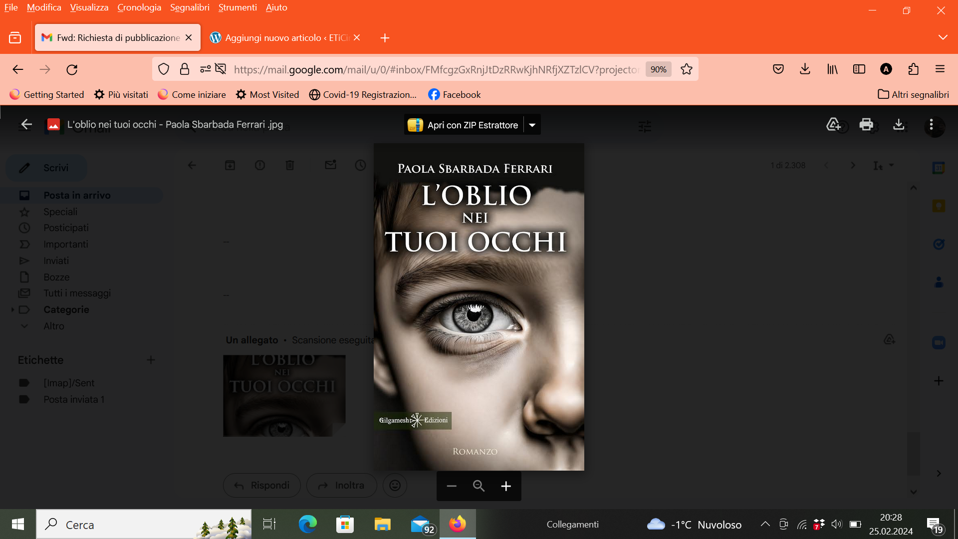
Task: Open the Cronologia menu
Action: tap(139, 7)
